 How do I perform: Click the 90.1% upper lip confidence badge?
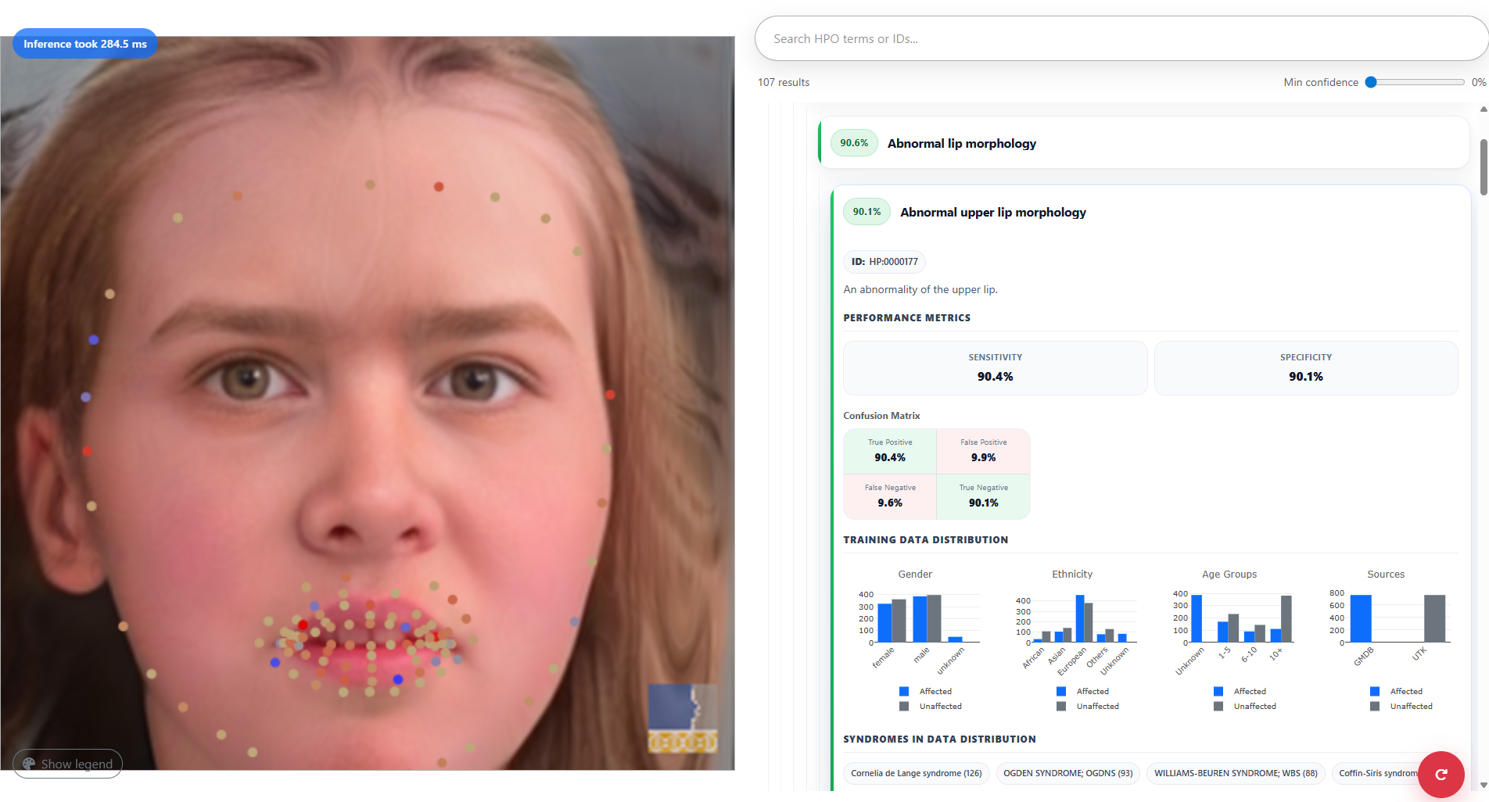866,212
